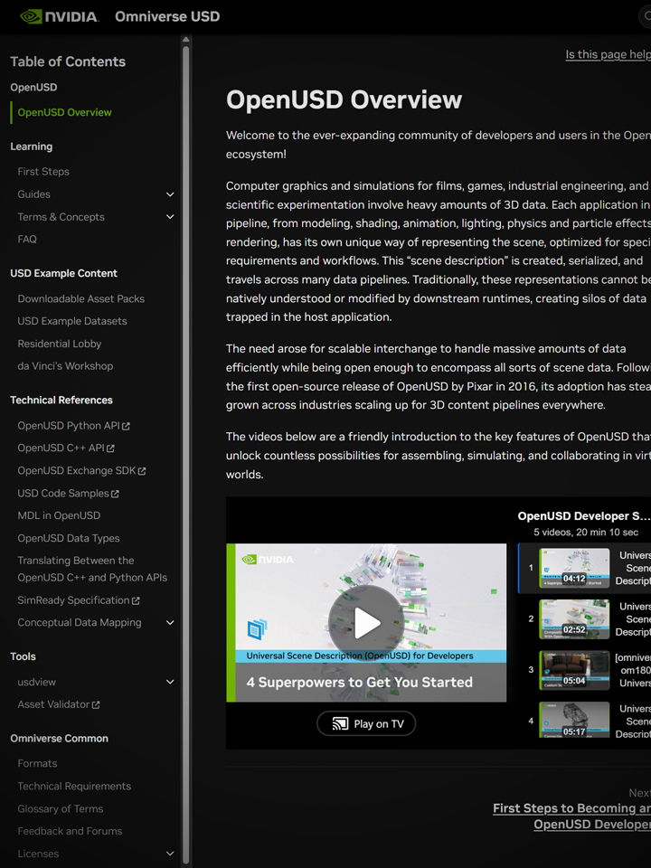The height and width of the screenshot is (868, 651).
Task: Open Formats page
Action: (37, 763)
